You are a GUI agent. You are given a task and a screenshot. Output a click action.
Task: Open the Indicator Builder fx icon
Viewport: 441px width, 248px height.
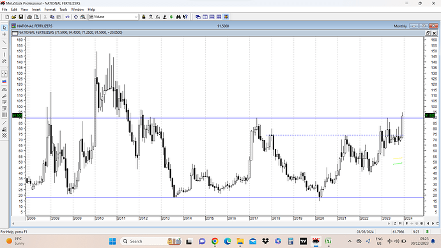tap(158, 17)
